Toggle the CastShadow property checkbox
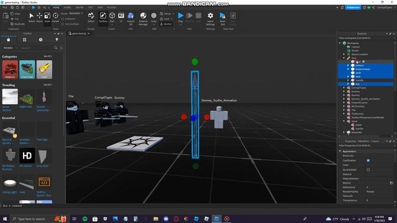Screen dimensions: 397x223 pos(368,160)
